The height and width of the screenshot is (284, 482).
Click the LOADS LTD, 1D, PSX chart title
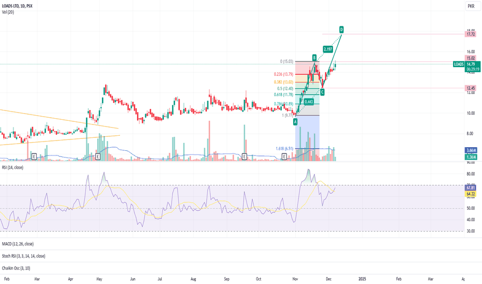(17, 6)
